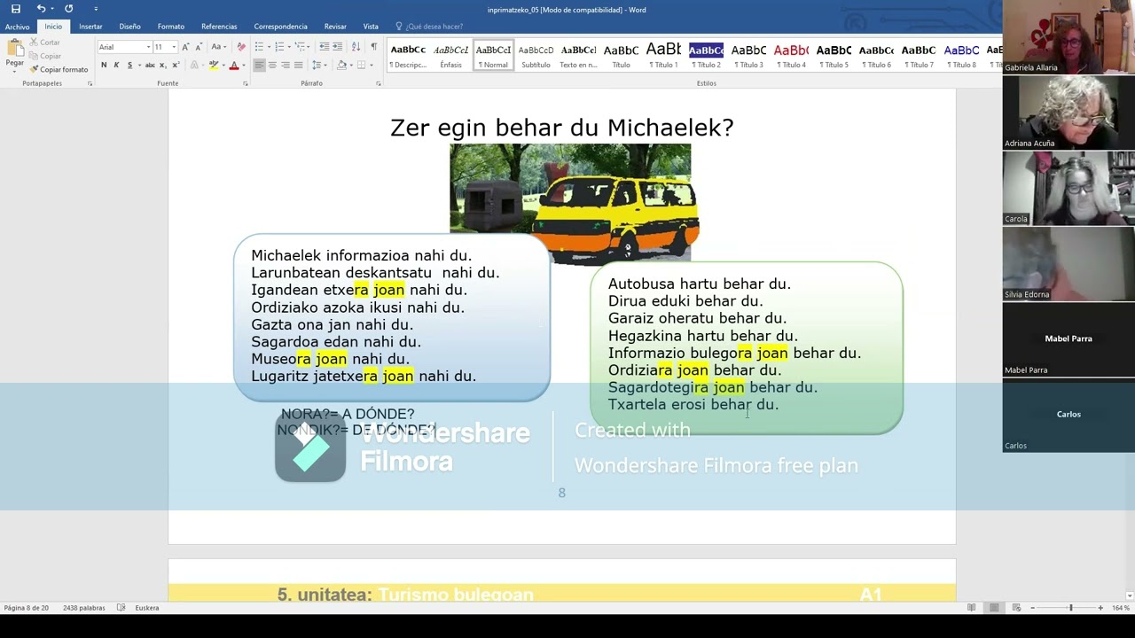1135x638 pixels.
Task: Open the Correspondencia tab
Action: (280, 27)
